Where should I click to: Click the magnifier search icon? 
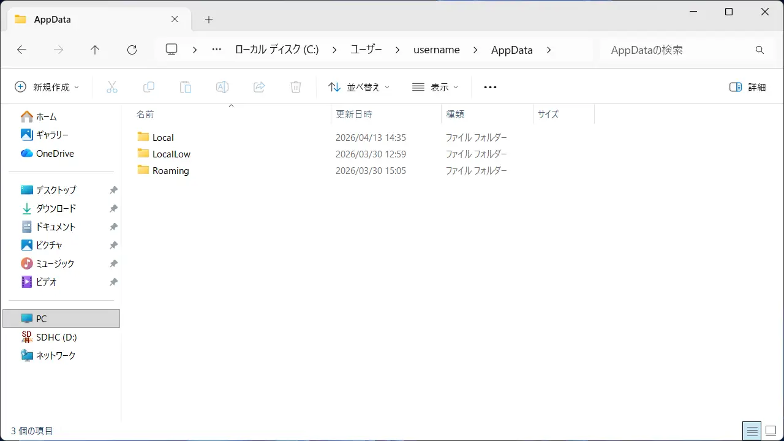coord(759,50)
